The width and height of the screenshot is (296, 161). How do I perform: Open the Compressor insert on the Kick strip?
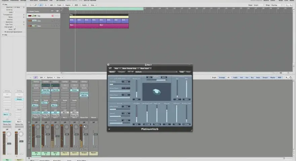click(46, 93)
